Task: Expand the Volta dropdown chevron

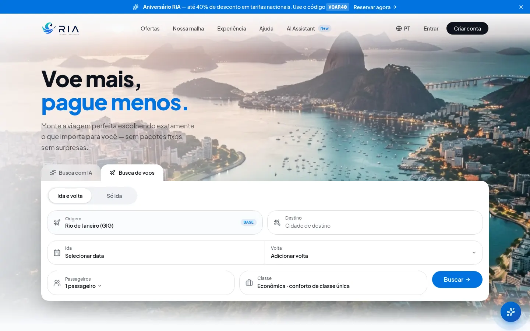Action: pyautogui.click(x=474, y=253)
